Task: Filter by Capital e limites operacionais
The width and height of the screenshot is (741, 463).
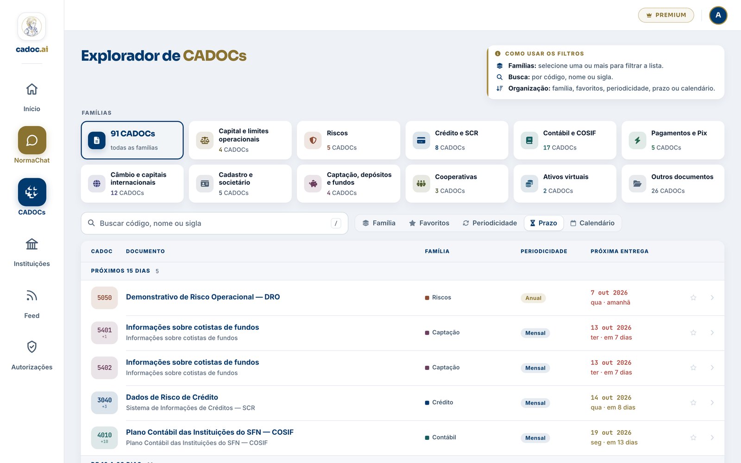Action: click(240, 140)
